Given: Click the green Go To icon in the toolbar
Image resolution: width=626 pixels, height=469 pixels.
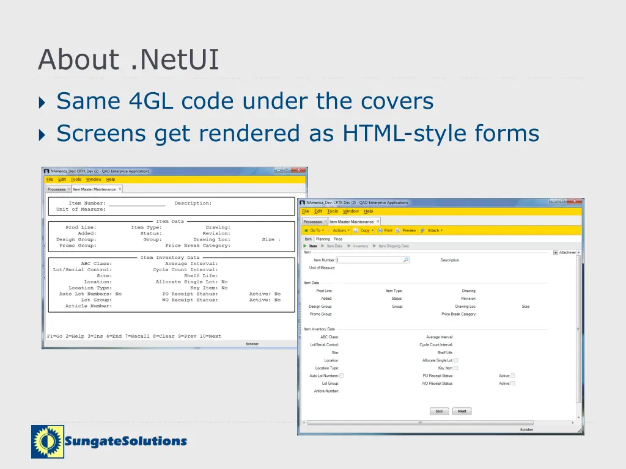Looking at the screenshot, I should click(306, 230).
